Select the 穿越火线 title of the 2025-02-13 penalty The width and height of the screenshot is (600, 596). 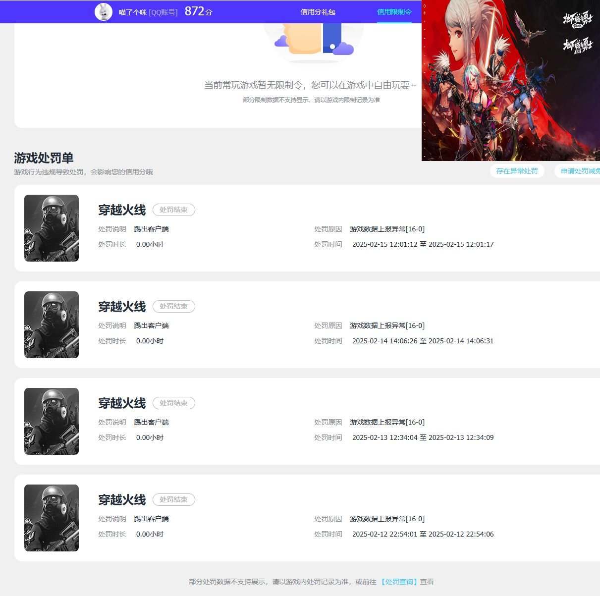pyautogui.click(x=122, y=403)
